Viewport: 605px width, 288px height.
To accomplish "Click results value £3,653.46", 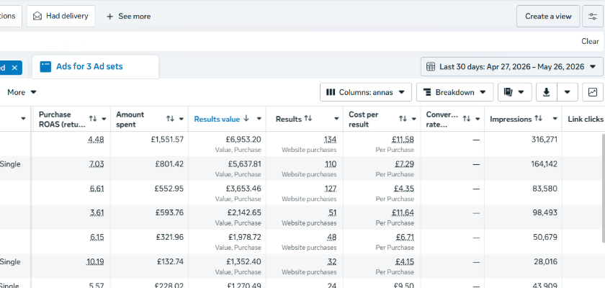I will point(243,189).
